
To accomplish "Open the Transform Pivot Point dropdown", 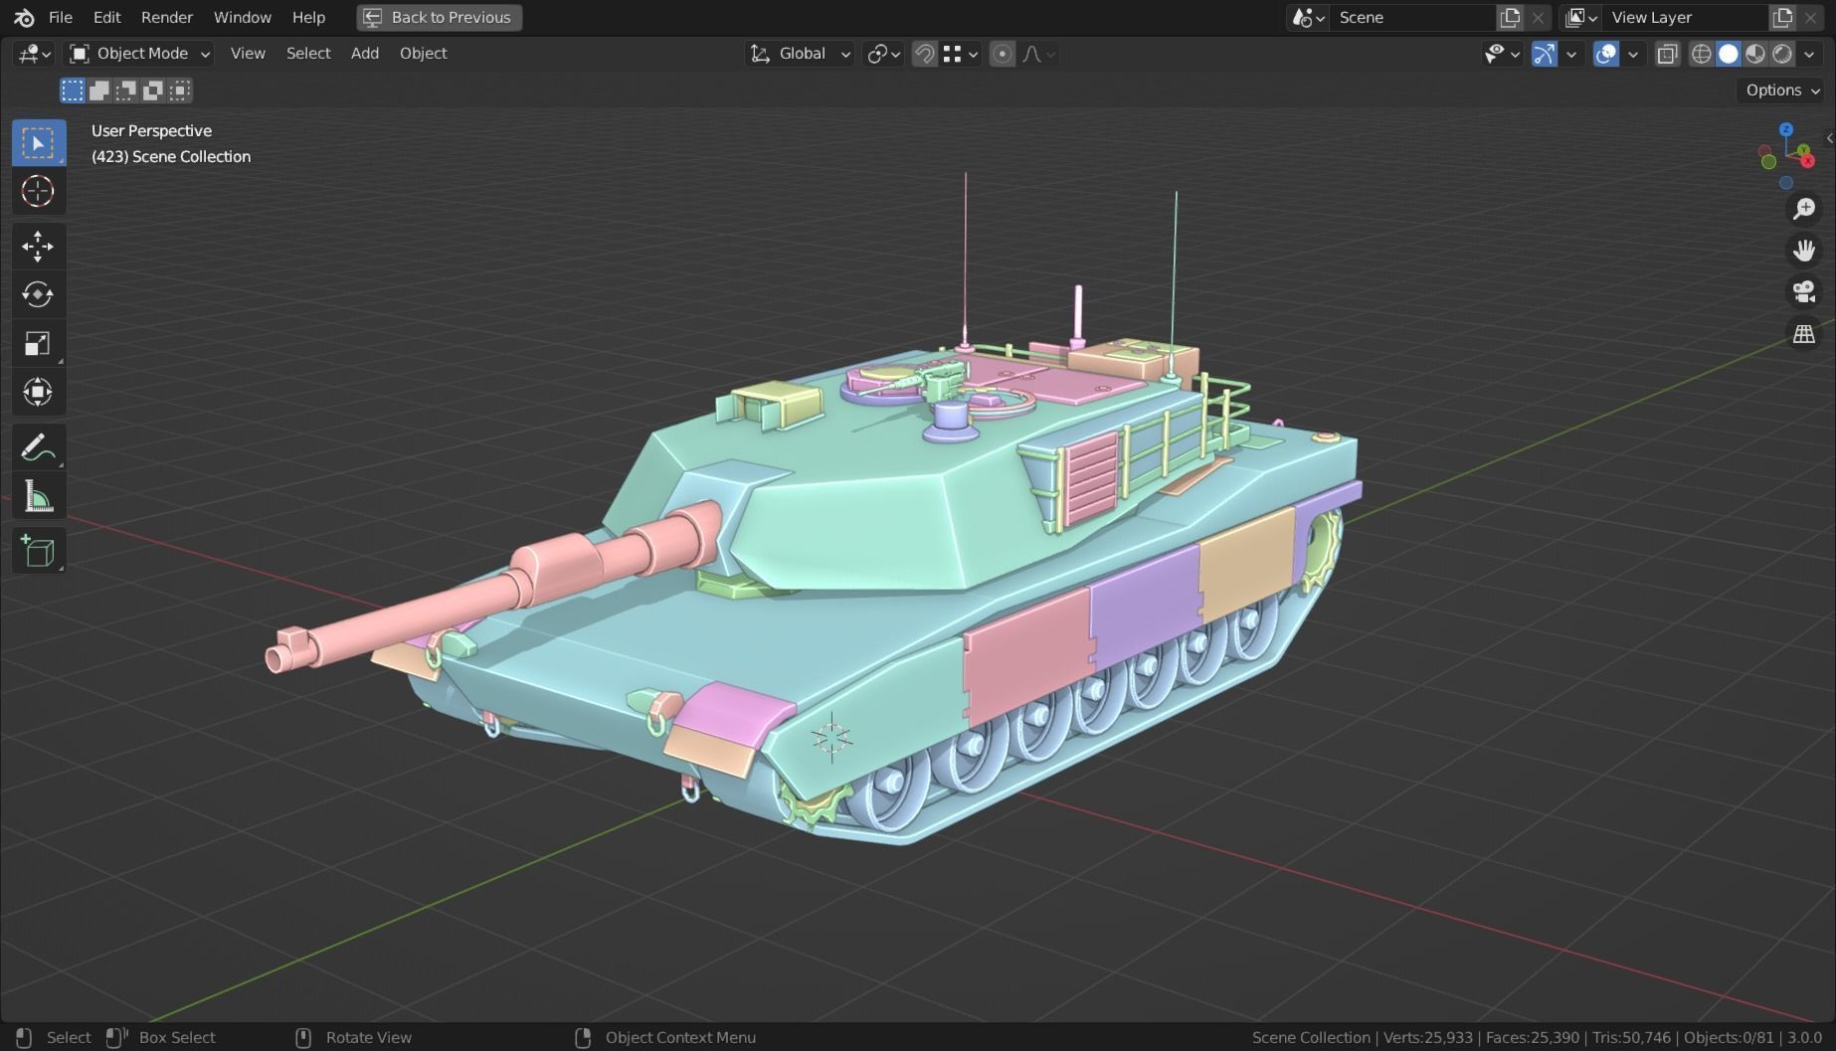I will click(883, 54).
